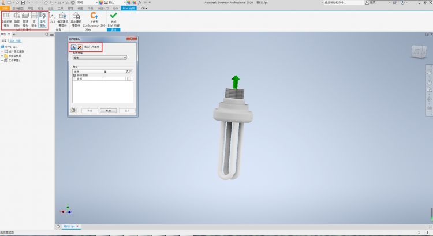Collapse the identity data group in properties table
The width and height of the screenshot is (433, 236).
click(74, 75)
